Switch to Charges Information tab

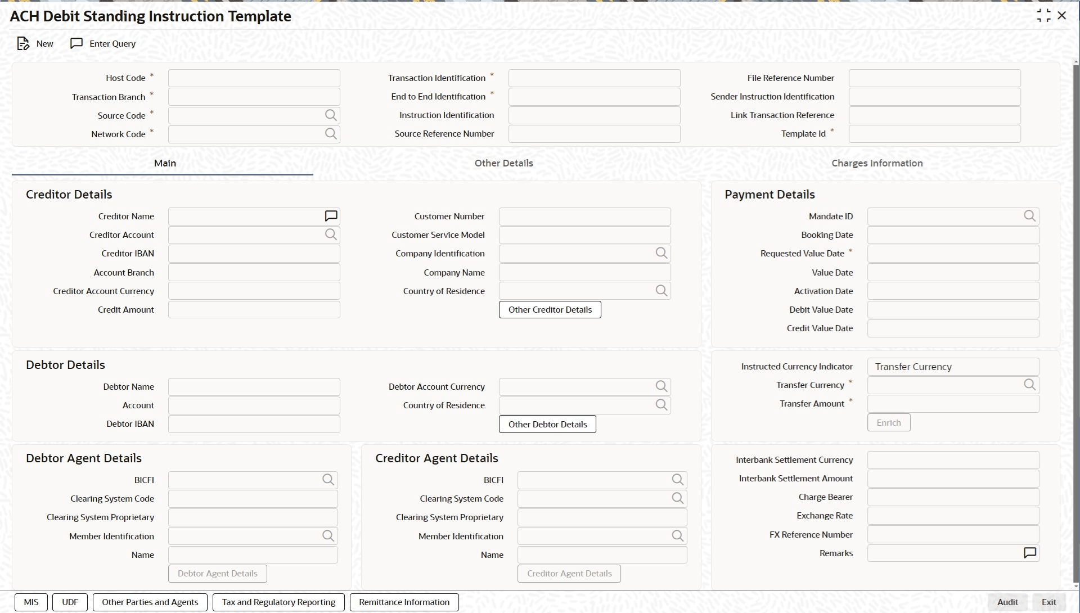[x=877, y=163]
